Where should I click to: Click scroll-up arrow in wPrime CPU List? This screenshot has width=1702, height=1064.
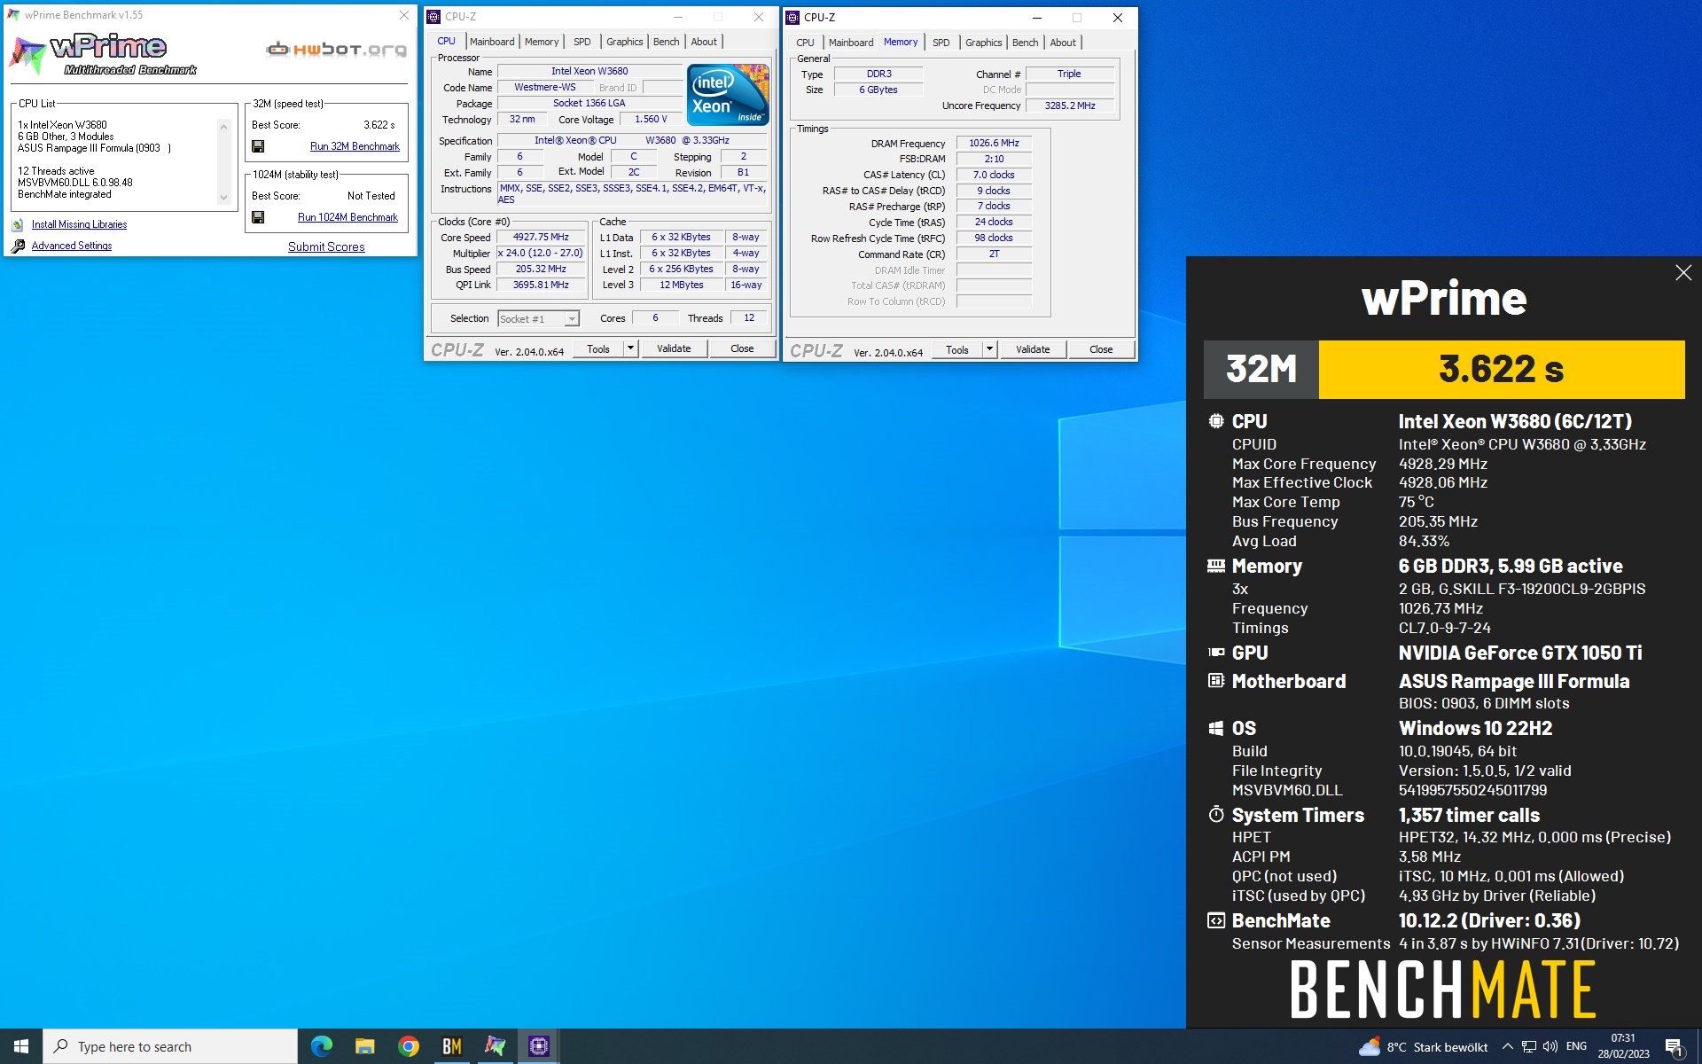pos(223,127)
